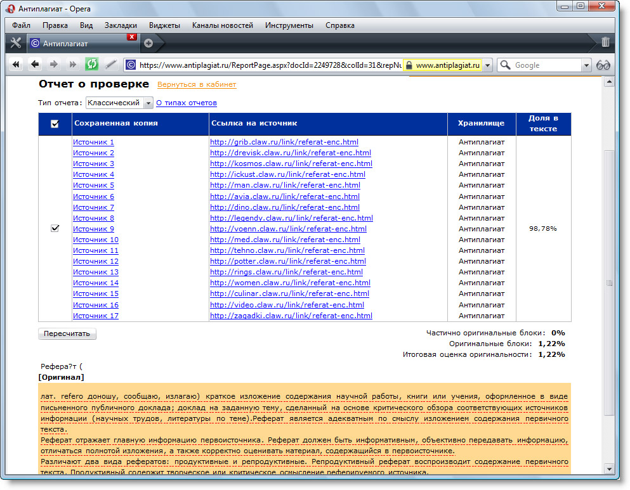The image size is (630, 490).
Task: Open a new tab with plus button
Action: [148, 43]
